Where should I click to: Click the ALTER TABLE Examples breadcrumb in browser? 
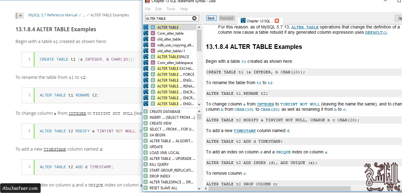(x=110, y=15)
